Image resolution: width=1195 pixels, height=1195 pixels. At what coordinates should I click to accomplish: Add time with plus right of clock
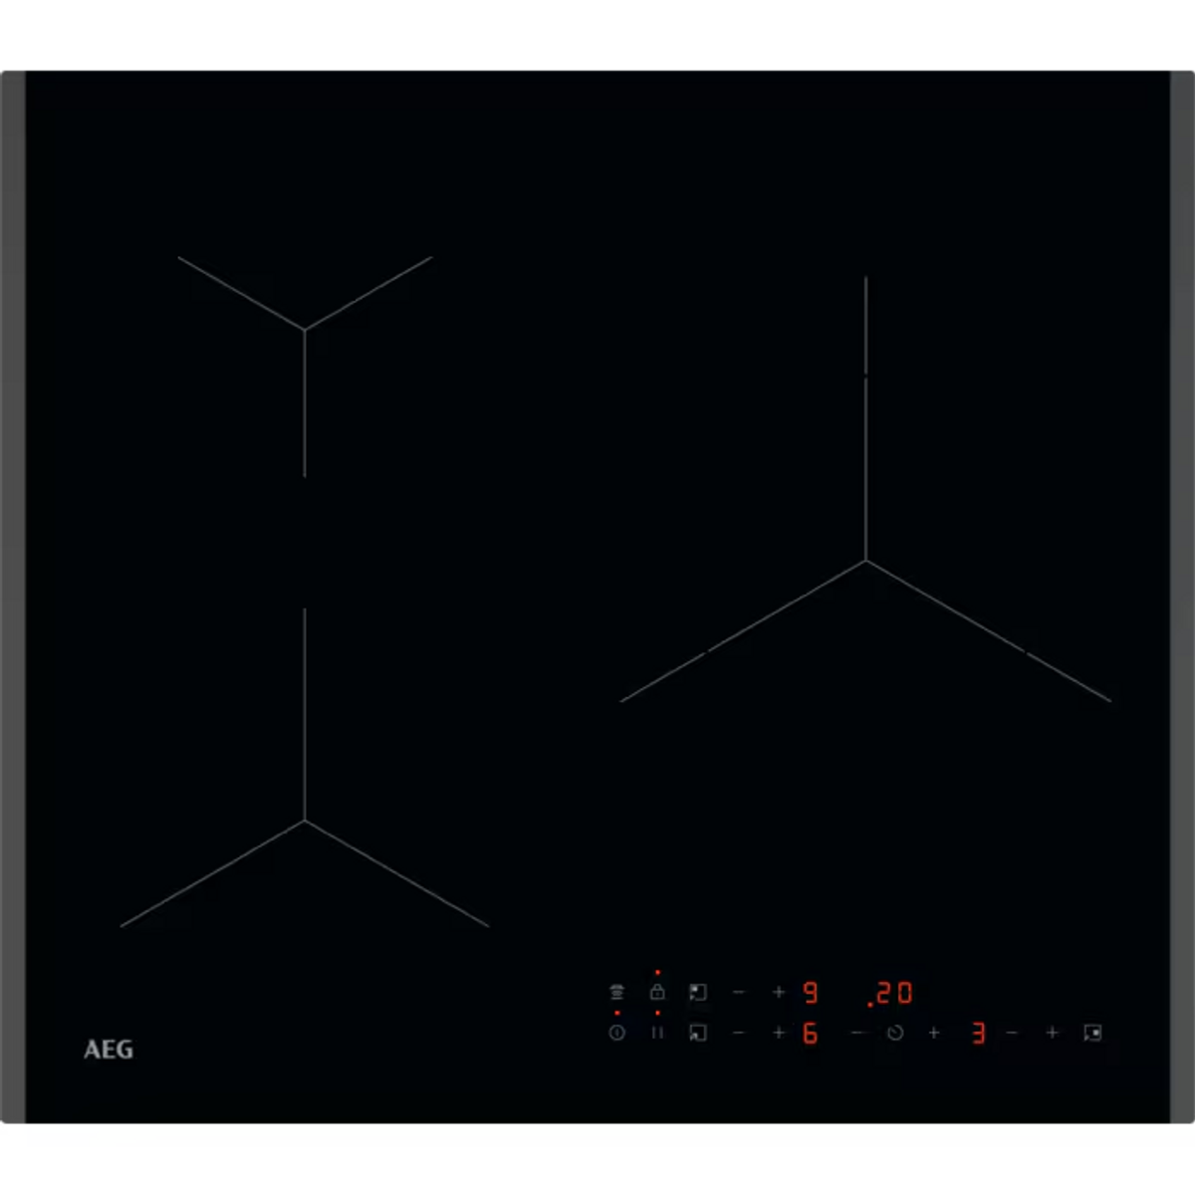point(934,1033)
